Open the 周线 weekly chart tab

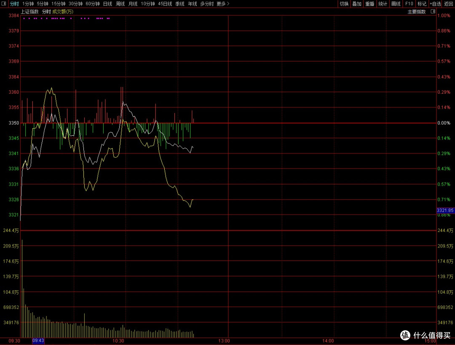pos(120,4)
